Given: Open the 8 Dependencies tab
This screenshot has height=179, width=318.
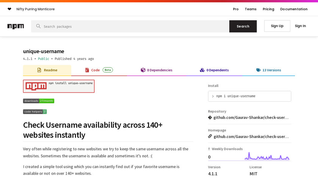Looking at the screenshot, I should 156,70.
